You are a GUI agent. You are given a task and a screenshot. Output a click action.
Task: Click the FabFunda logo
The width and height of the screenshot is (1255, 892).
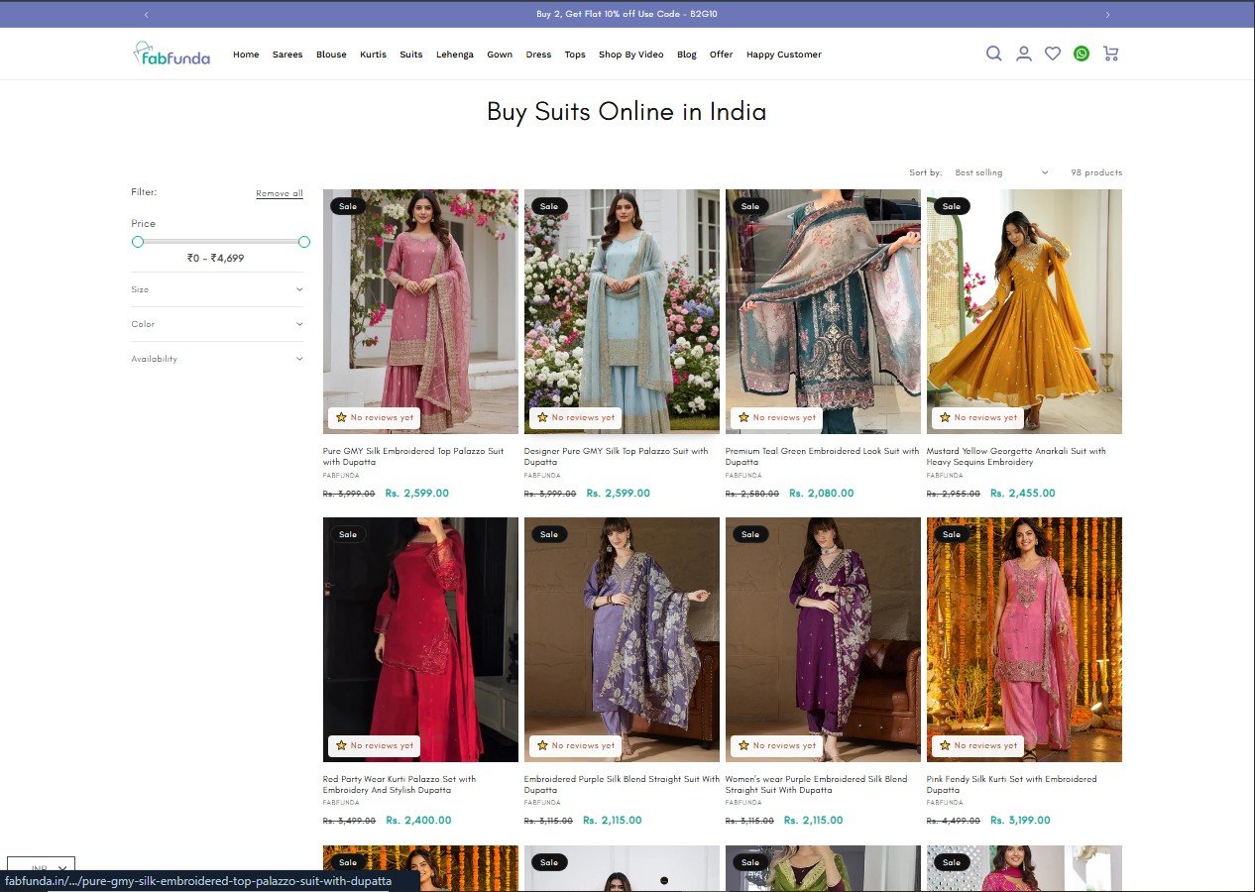[x=171, y=54]
